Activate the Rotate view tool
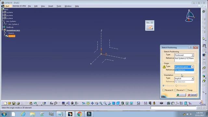 click(97, 103)
